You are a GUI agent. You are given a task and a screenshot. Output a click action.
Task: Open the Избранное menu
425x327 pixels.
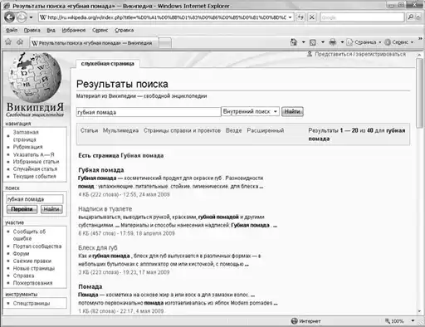(x=74, y=30)
